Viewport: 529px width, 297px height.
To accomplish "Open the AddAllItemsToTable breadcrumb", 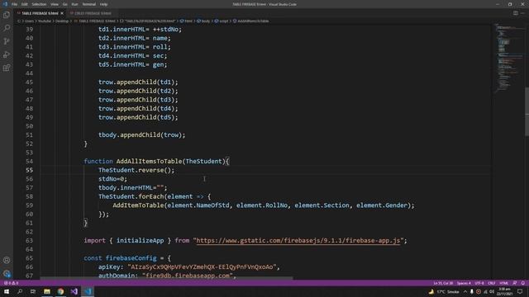I will (x=250, y=21).
